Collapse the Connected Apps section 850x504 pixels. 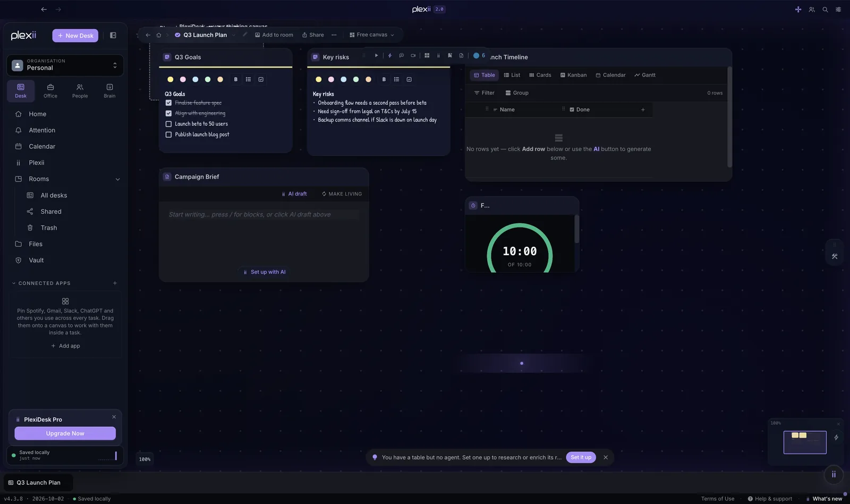pyautogui.click(x=14, y=283)
